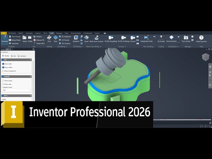Select the Multi-Axis Contour tool
The image size is (212, 159).
tap(96, 39)
